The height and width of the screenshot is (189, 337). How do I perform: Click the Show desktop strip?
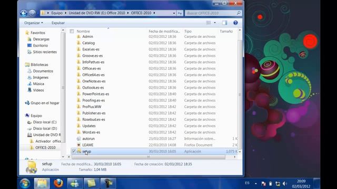[317, 183]
